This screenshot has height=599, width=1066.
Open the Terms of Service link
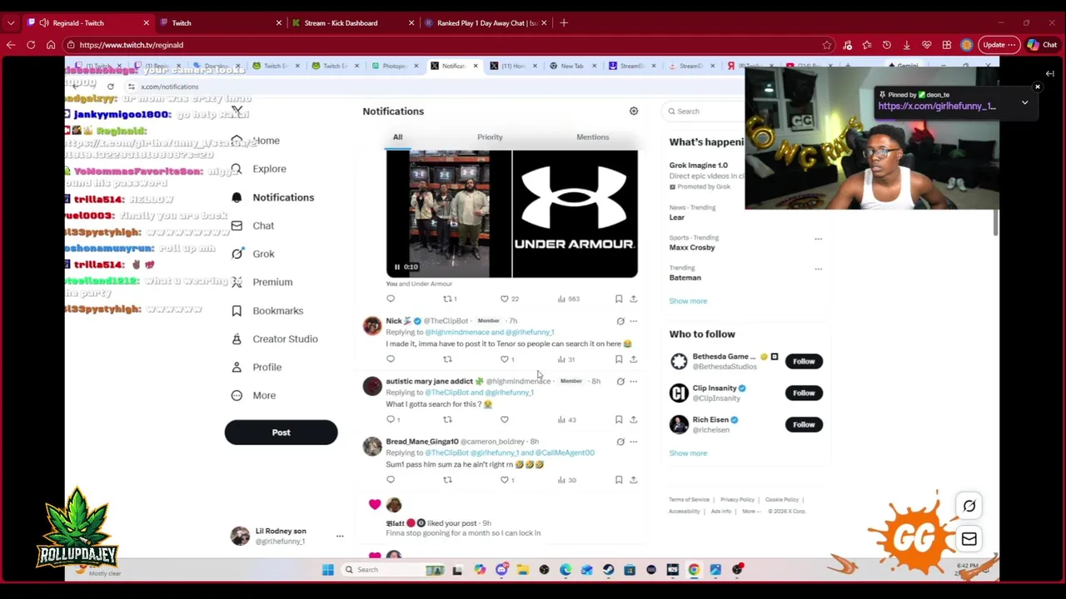689,500
